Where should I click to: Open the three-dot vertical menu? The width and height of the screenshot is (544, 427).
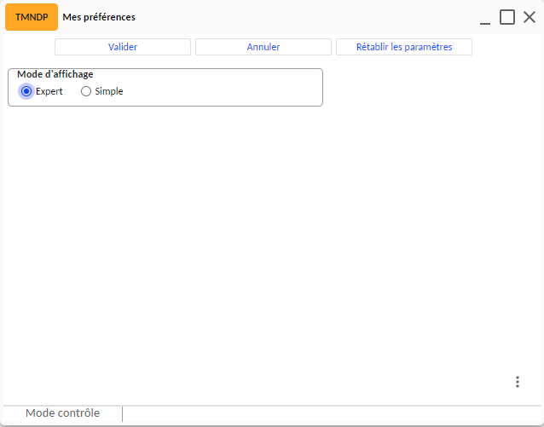click(518, 382)
